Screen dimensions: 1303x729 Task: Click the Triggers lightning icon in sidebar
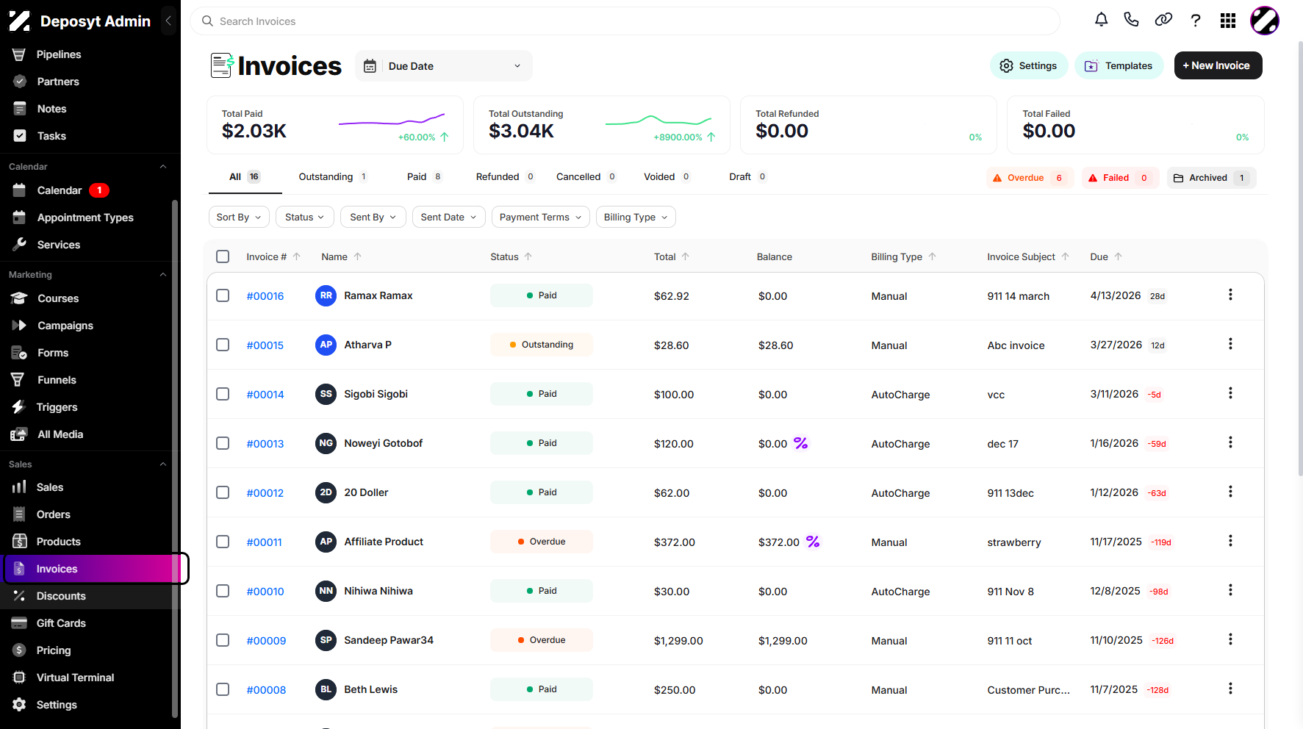click(x=19, y=406)
